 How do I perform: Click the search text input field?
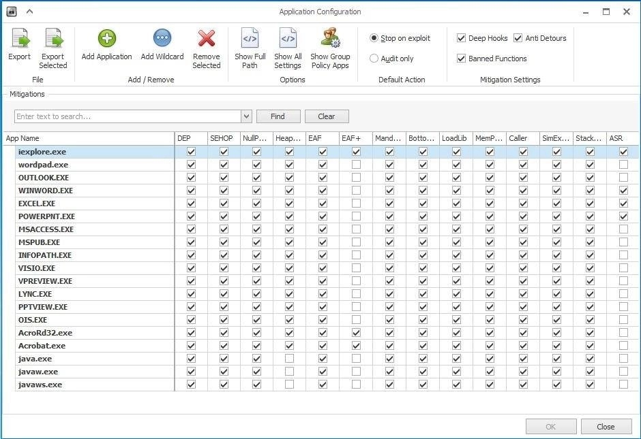128,116
